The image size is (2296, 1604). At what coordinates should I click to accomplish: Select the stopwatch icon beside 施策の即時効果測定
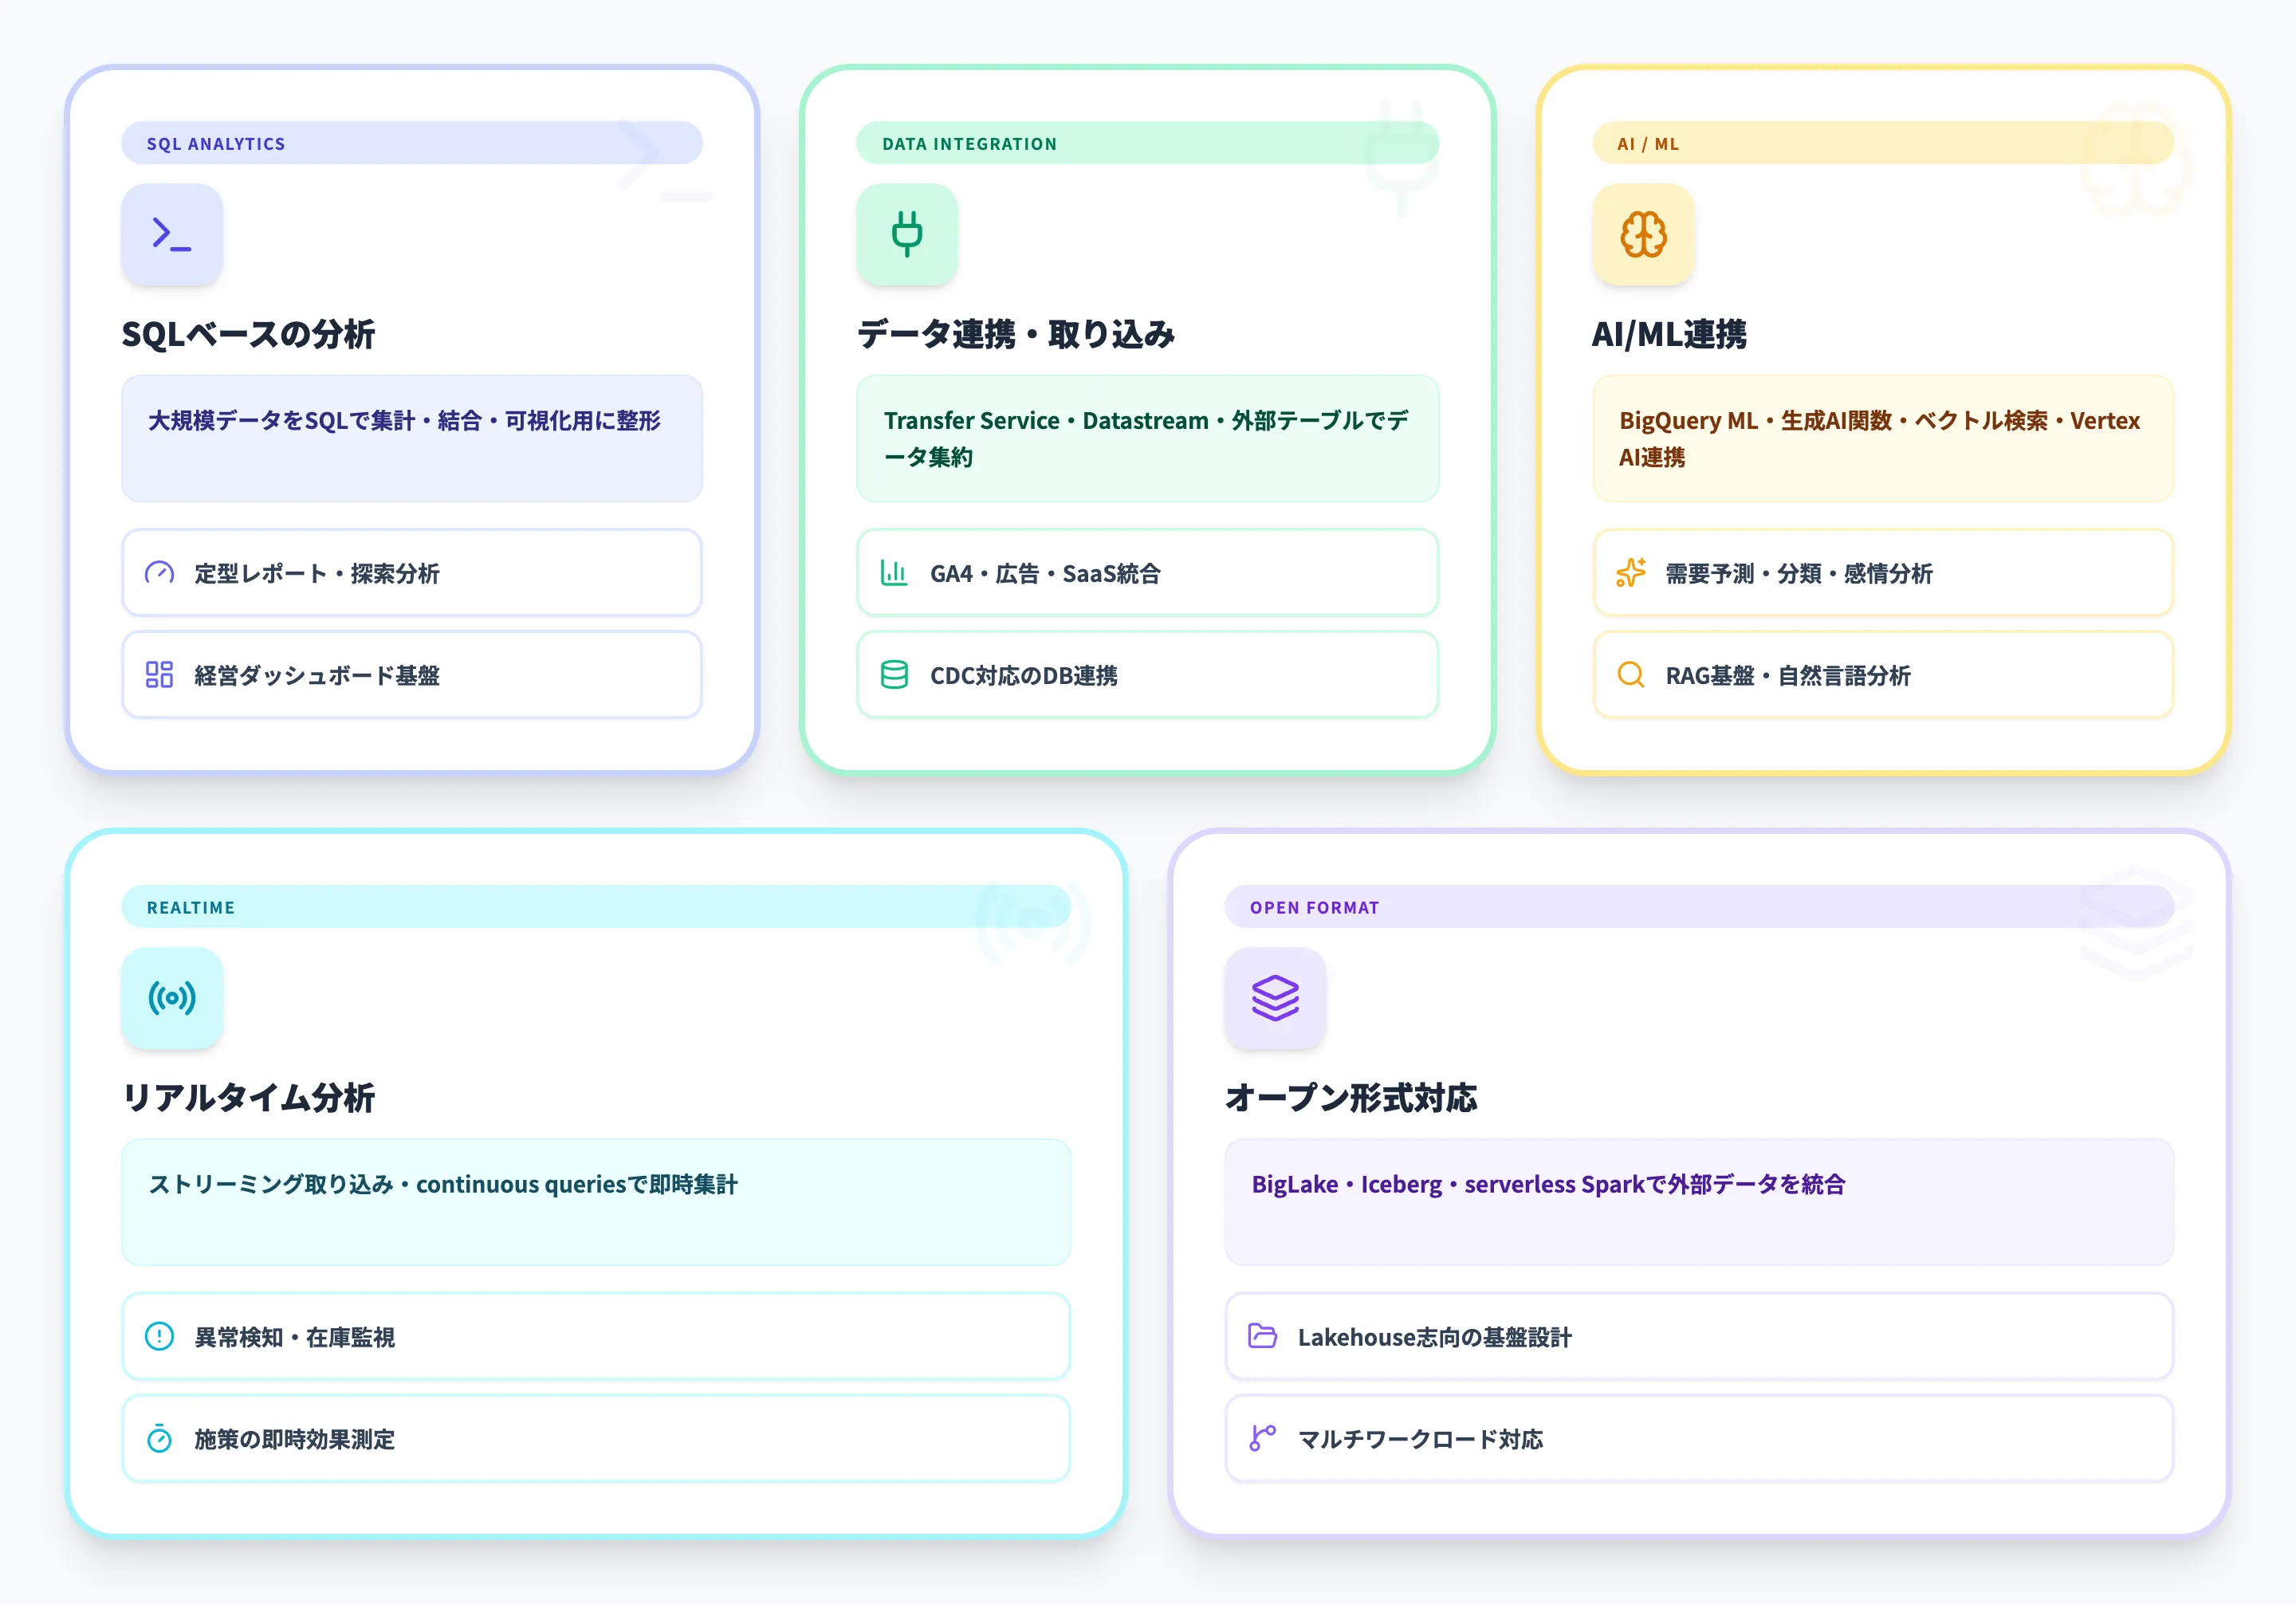(x=159, y=1439)
